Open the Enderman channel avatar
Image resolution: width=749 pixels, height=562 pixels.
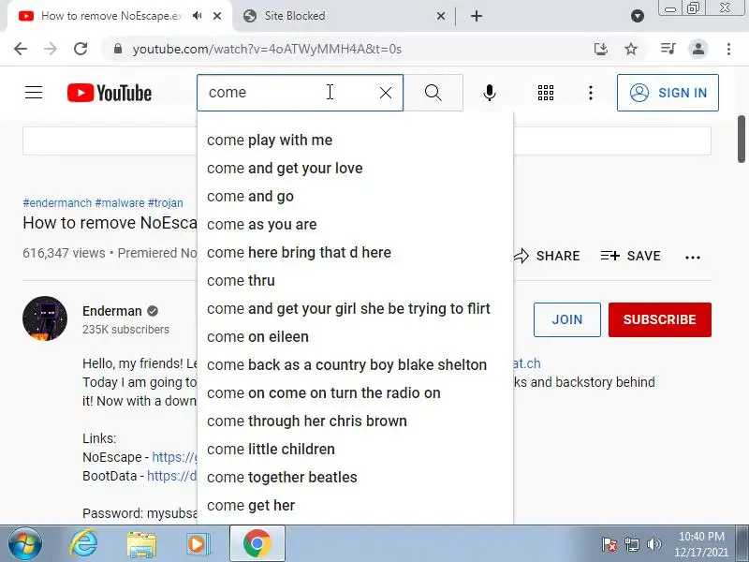click(45, 318)
